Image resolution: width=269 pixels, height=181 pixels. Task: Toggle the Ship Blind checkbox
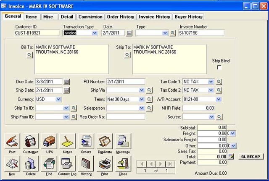(x=219, y=67)
